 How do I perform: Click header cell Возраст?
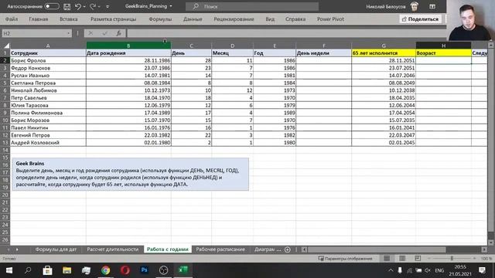pos(443,53)
